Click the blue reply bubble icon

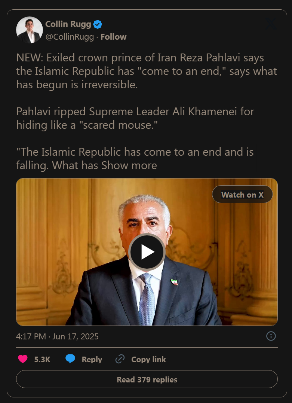[70, 359]
